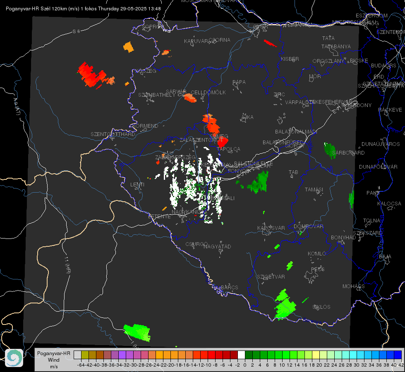Click the map title with date 29-05-2025 13:48

(83, 9)
